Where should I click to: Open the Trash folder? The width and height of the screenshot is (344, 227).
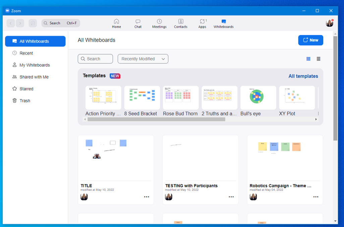(35, 100)
